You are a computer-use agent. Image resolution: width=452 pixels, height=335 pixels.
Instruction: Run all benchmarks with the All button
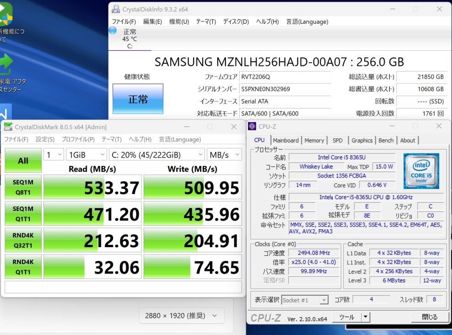tap(23, 160)
